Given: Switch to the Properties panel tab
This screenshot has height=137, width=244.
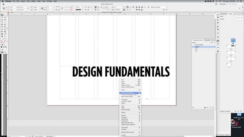Looking at the screenshot, I should (x=224, y=14).
